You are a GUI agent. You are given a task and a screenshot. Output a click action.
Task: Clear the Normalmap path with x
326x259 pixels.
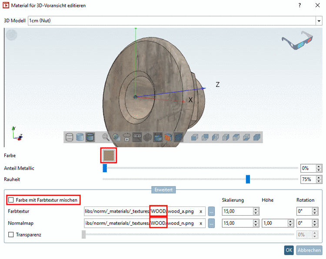point(201,223)
